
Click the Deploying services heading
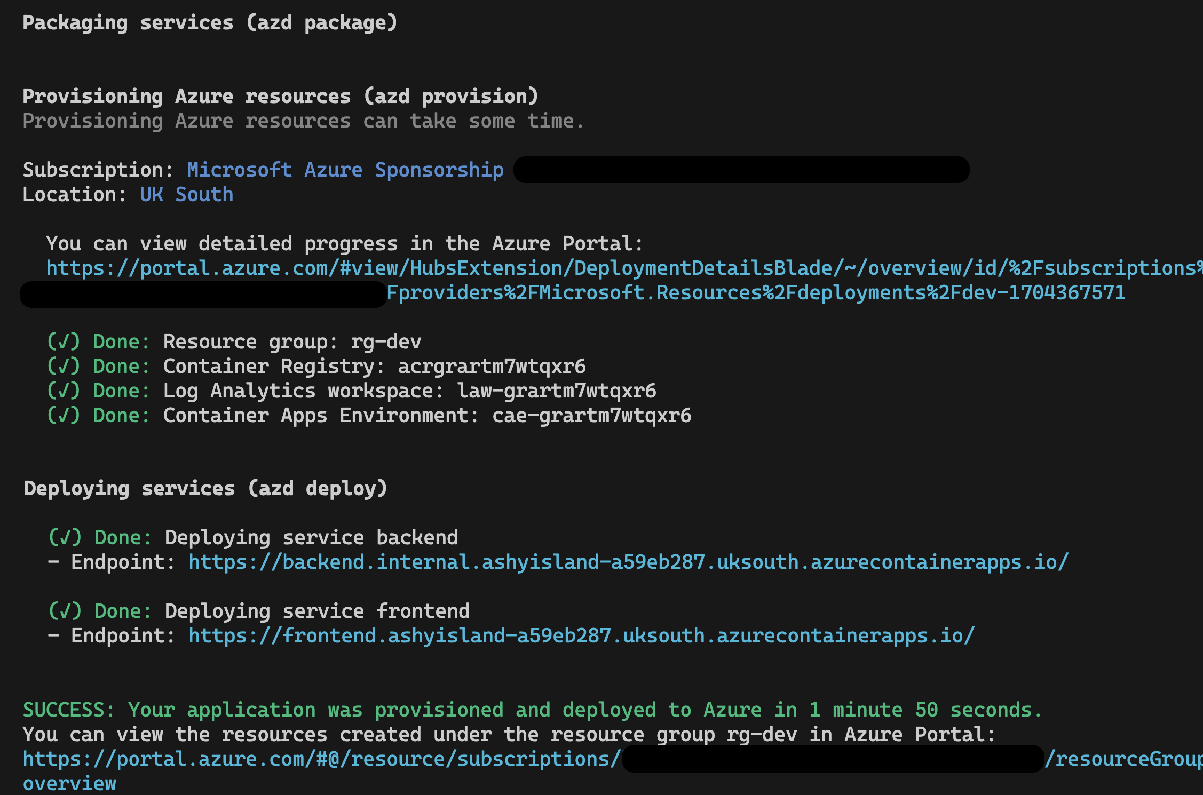click(x=205, y=488)
